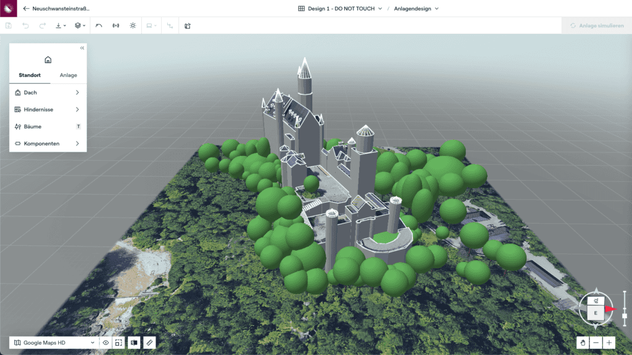
Task: Click the greyed wiring connection icon
Action: click(170, 26)
